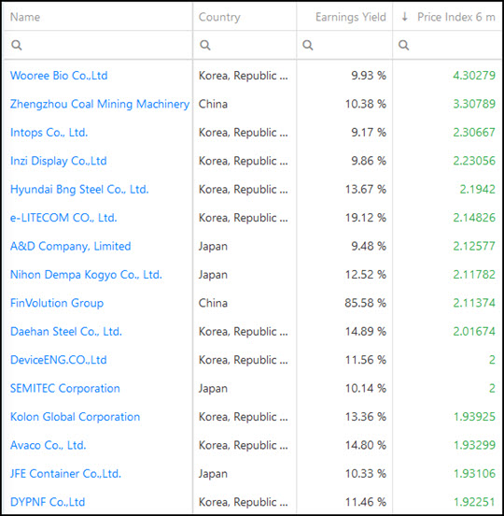The width and height of the screenshot is (504, 516).
Task: Click the 2.14826 price index value
Action: (x=474, y=218)
